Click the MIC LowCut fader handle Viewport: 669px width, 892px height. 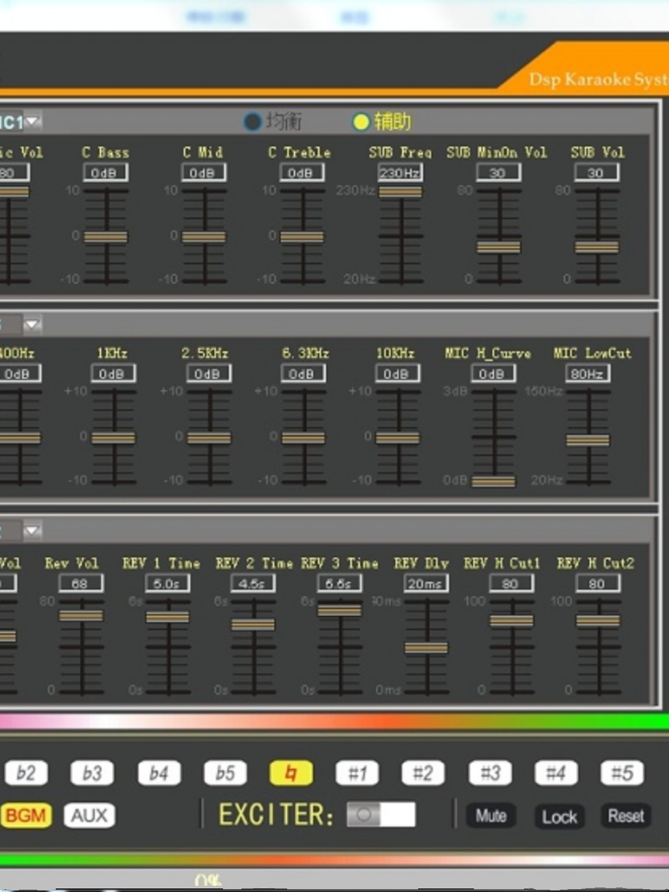[588, 440]
